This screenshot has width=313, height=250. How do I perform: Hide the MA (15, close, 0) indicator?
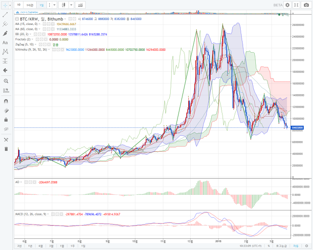pyautogui.click(x=45, y=24)
